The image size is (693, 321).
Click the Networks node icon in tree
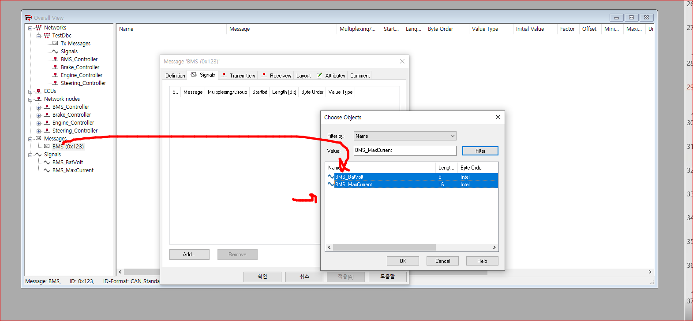click(x=38, y=28)
